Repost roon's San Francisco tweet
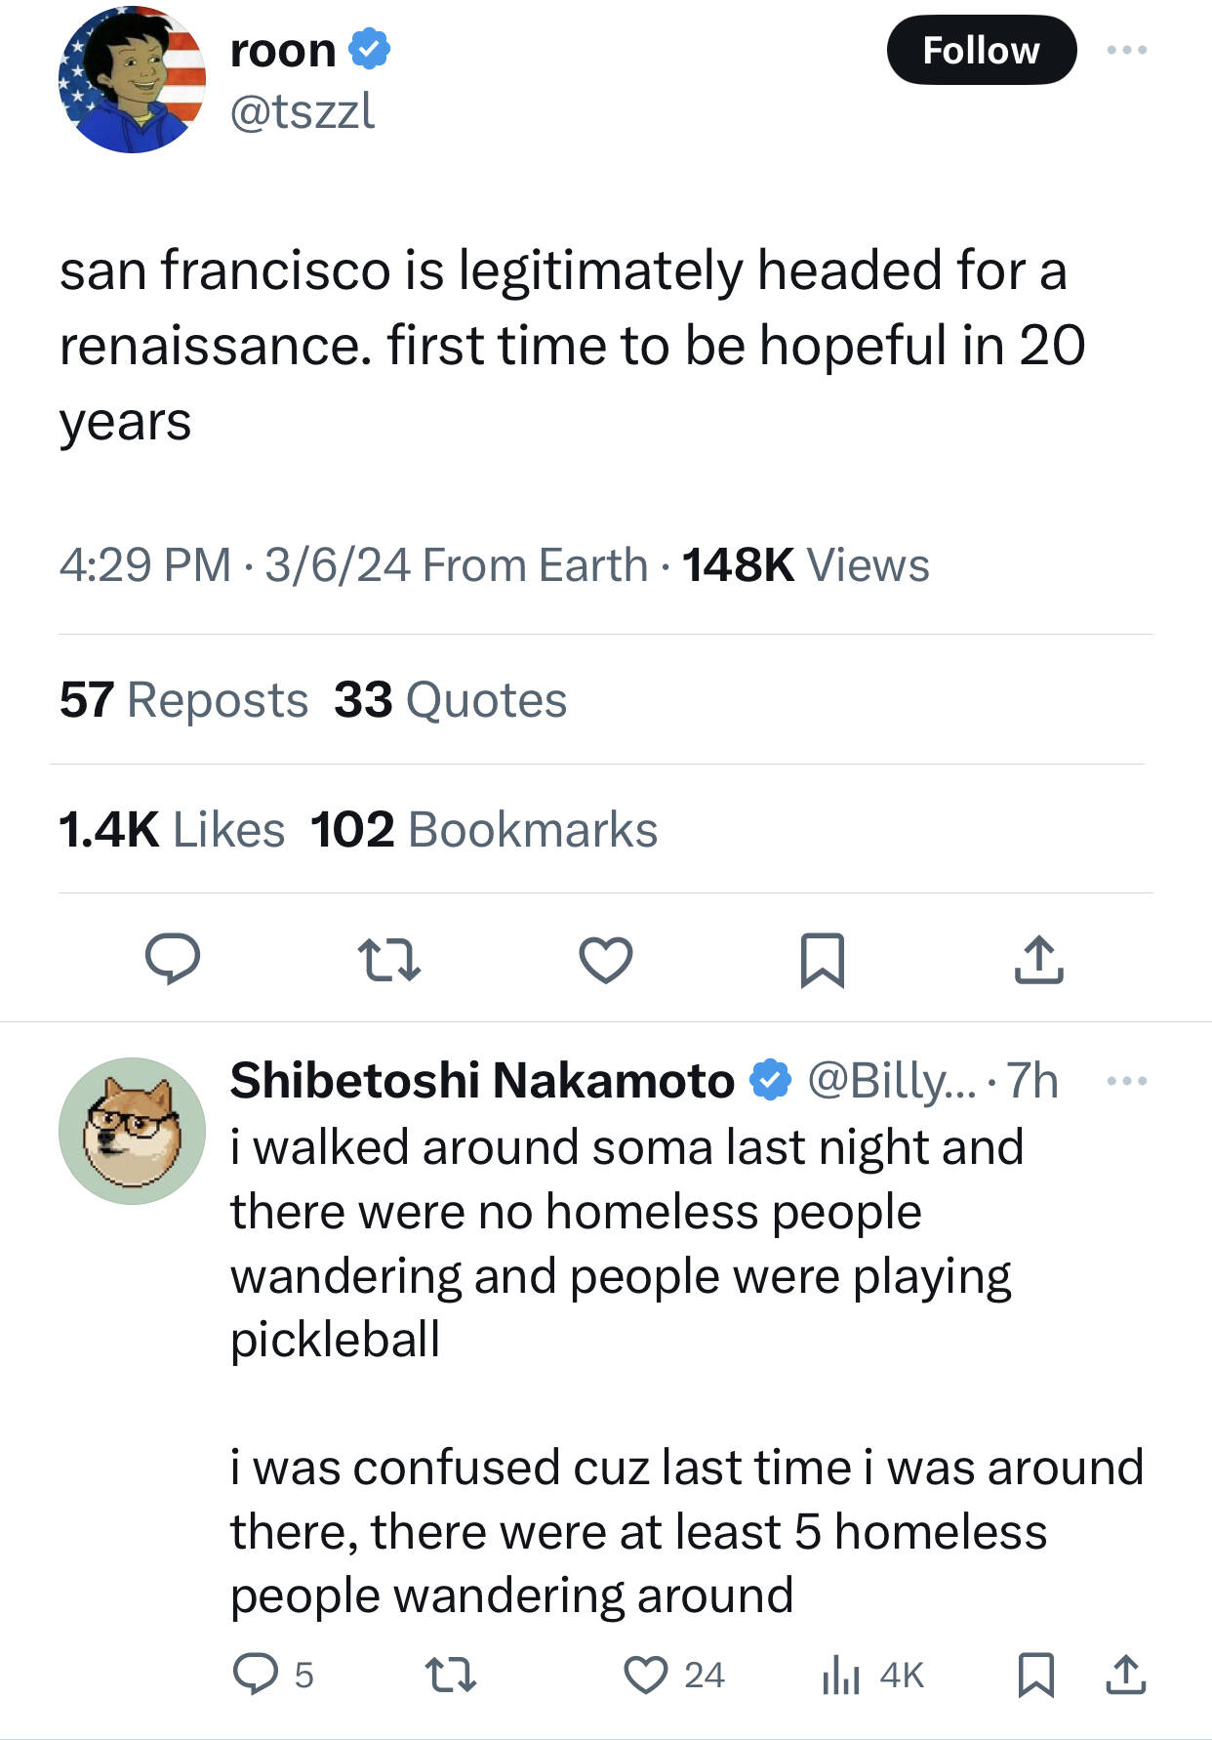Screen dimensions: 1212x1740 pos(389,958)
